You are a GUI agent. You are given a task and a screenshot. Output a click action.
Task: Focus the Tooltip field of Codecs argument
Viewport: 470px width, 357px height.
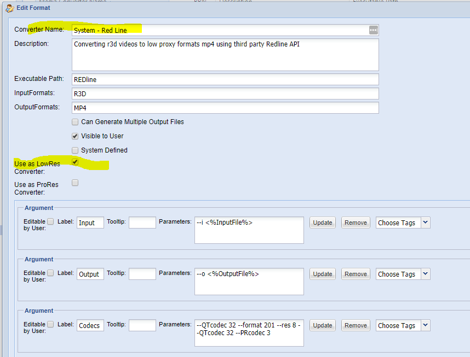click(x=142, y=326)
